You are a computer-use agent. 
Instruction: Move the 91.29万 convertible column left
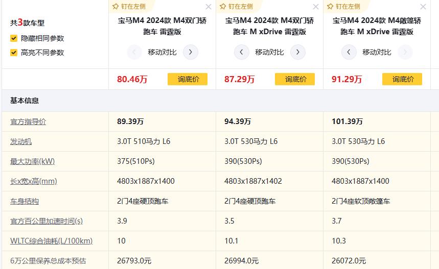pos(349,52)
